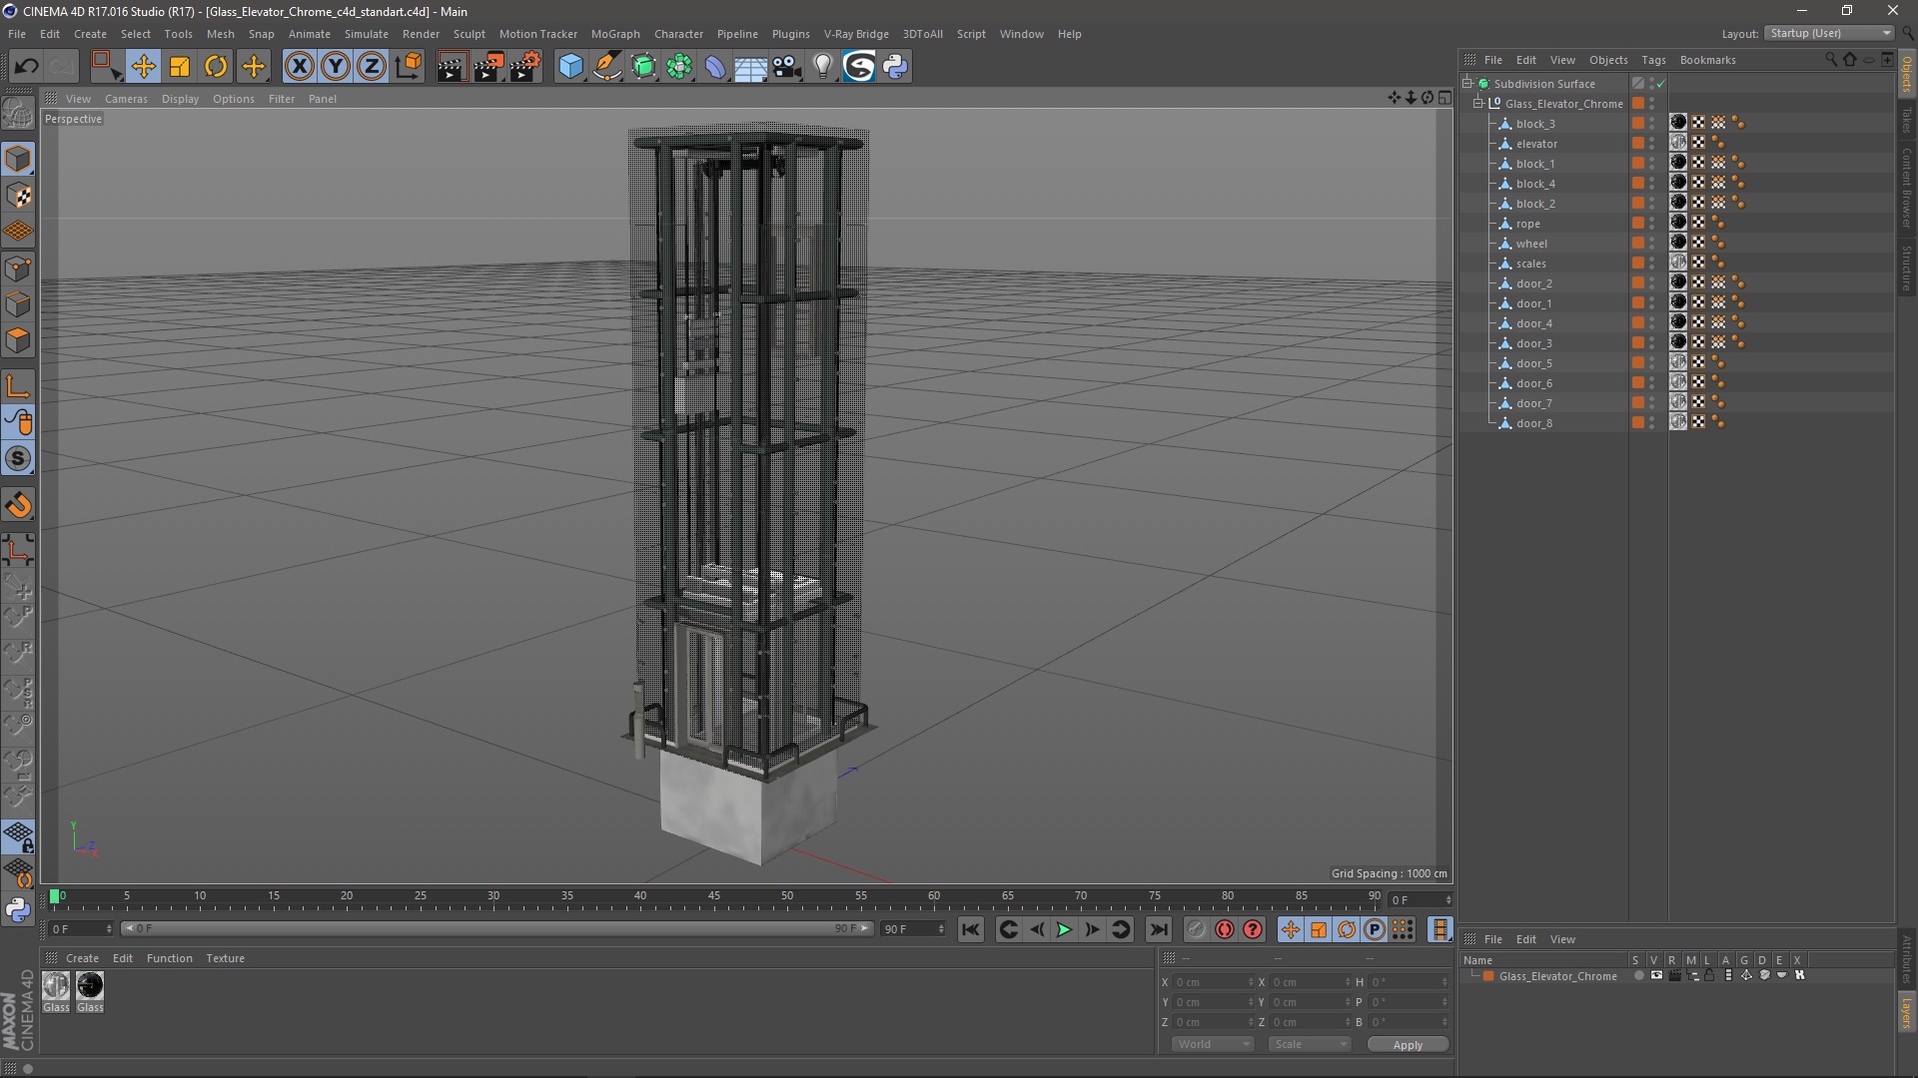
Task: Go to start of animation
Action: pos(971,929)
